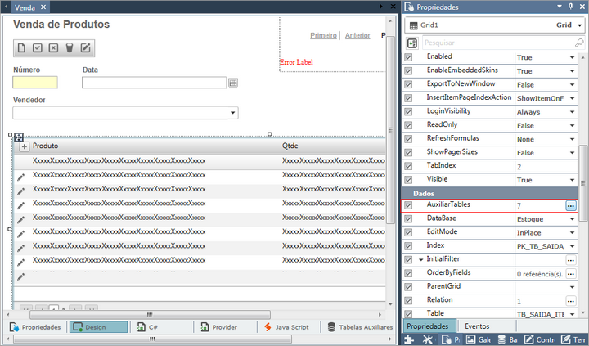Image resolution: width=589 pixels, height=346 pixels.
Task: Click the plus icon in grid header
Action: (24, 146)
